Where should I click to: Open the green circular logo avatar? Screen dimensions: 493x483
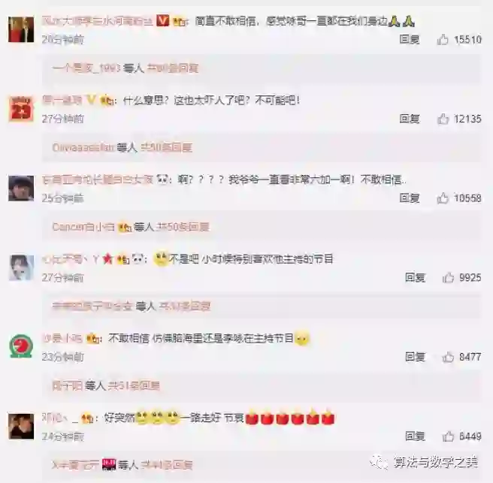coord(21,346)
